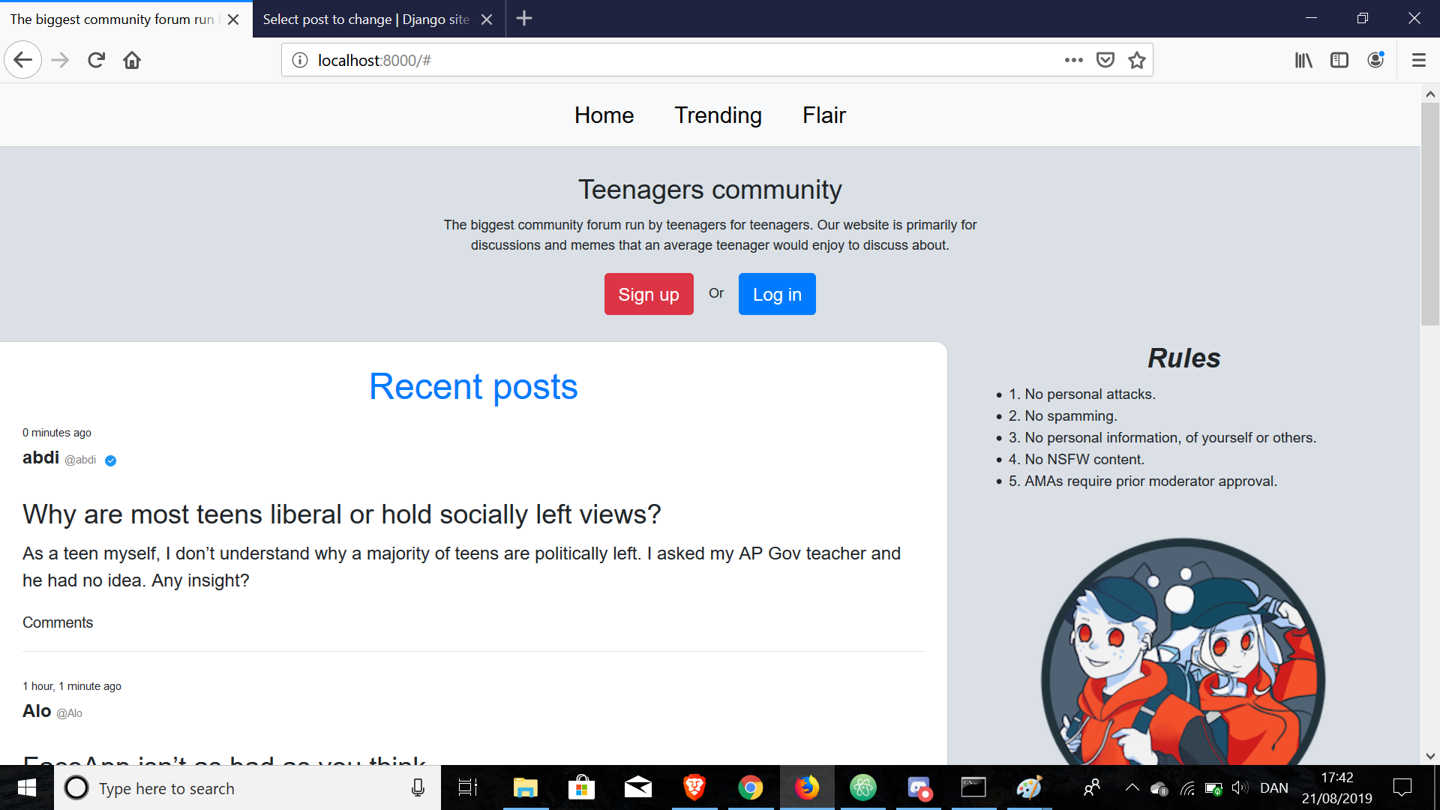The width and height of the screenshot is (1440, 810).
Task: Bookmark the page via star icon
Action: click(x=1137, y=59)
